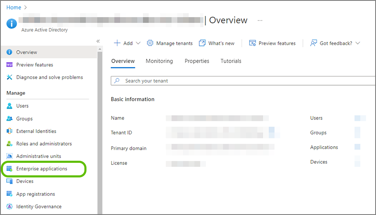
Task: Click the Administrative units icon
Action: (x=10, y=156)
